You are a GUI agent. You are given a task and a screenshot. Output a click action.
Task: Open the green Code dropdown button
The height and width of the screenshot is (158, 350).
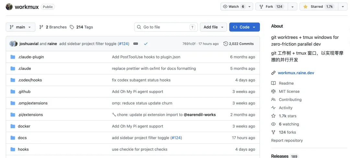pyautogui.click(x=244, y=27)
